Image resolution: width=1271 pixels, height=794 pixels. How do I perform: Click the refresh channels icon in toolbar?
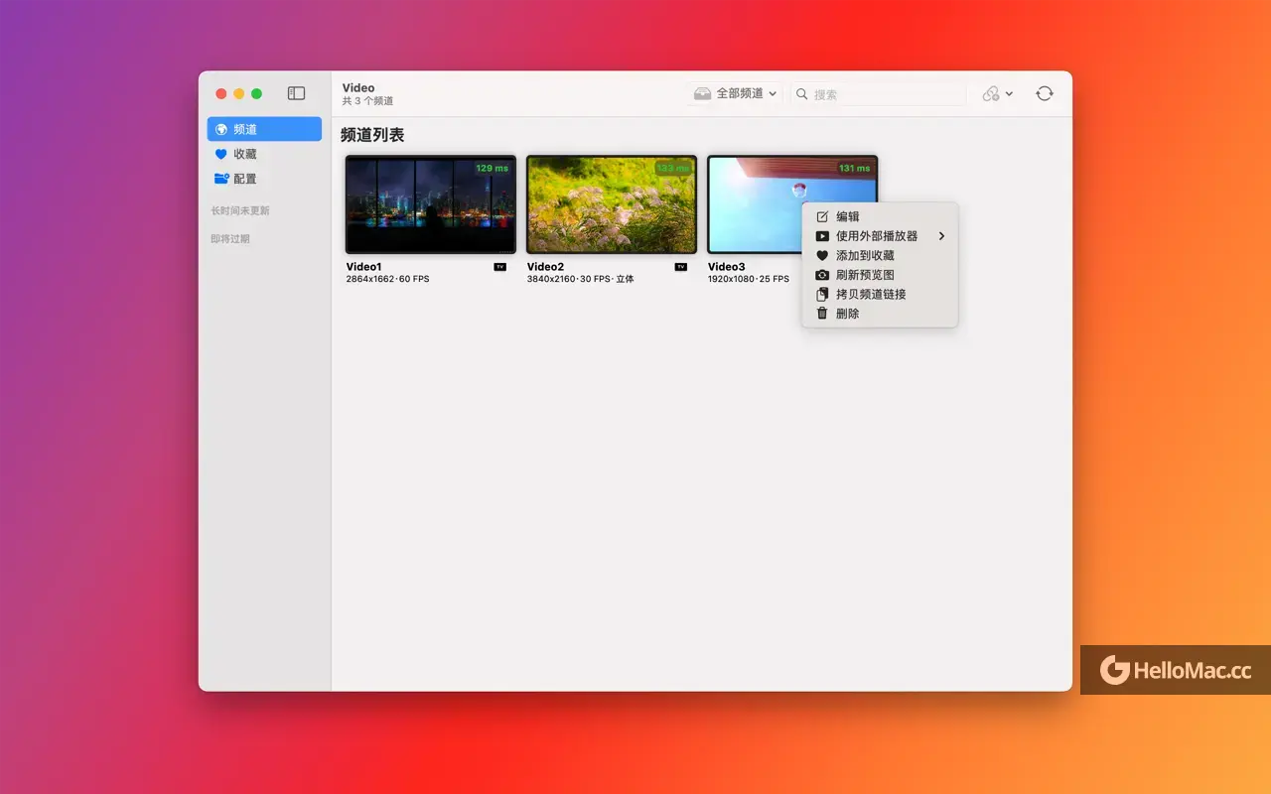[1044, 93]
